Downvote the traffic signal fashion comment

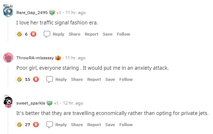pyautogui.click(x=33, y=34)
